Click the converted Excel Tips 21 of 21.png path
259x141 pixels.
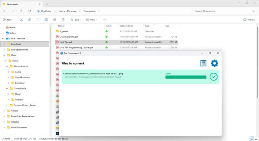click(93, 74)
